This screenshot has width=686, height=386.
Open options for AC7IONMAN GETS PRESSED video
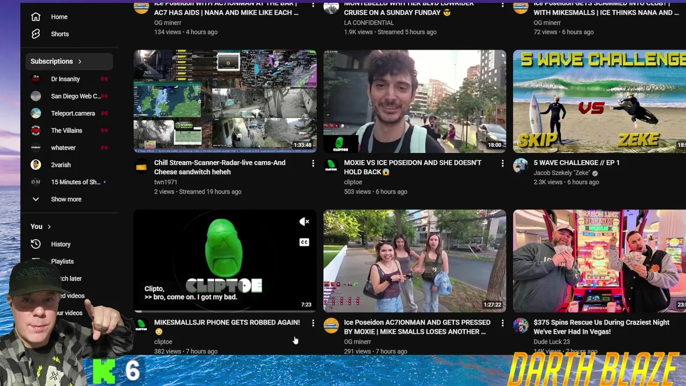503,323
